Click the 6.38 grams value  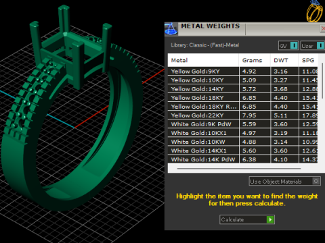[x=249, y=159]
